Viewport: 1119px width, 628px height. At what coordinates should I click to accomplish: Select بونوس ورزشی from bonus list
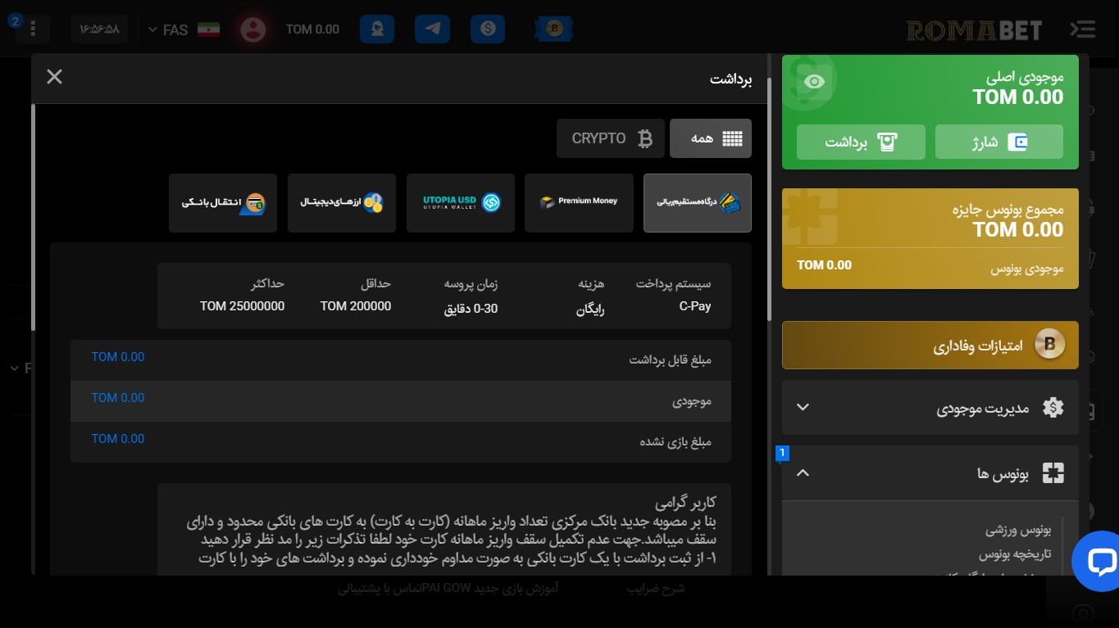(1017, 531)
